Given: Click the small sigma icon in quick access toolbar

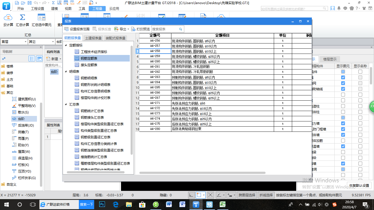Looking at the screenshot, I should (x=53, y=3).
